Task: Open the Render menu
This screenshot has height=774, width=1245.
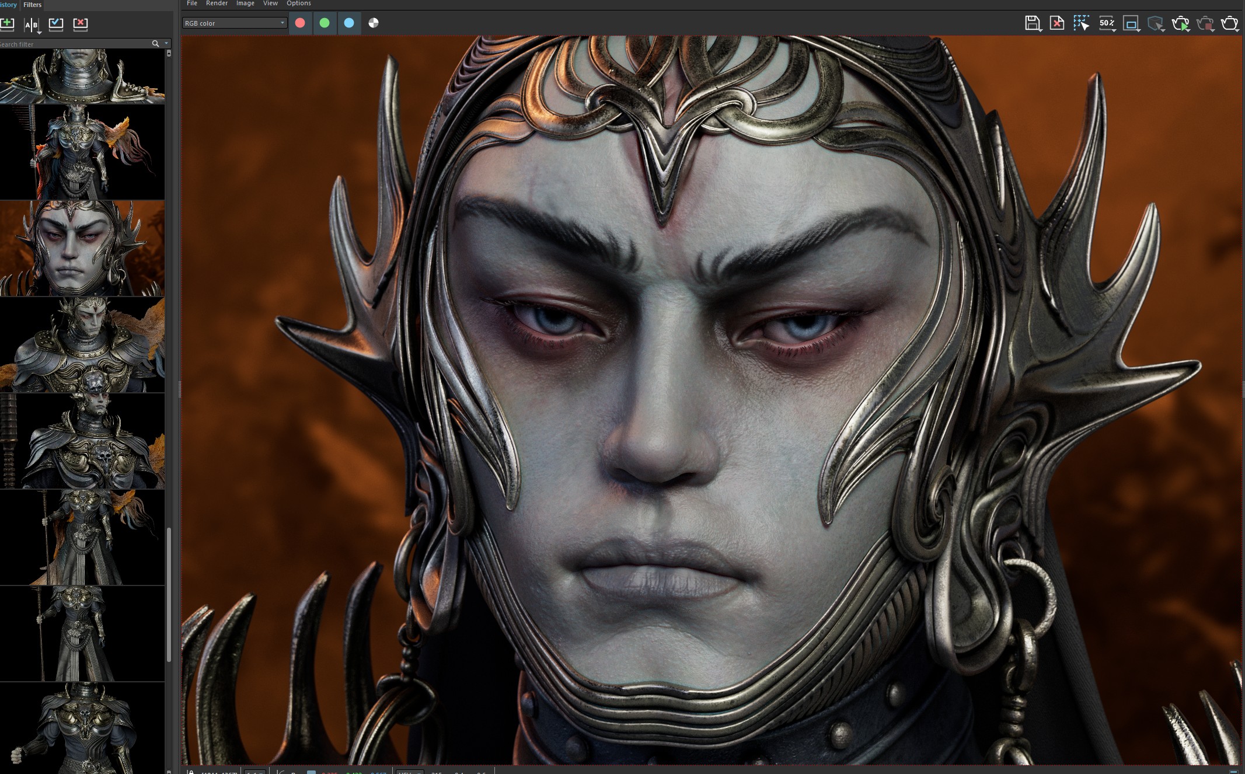Action: pyautogui.click(x=217, y=4)
